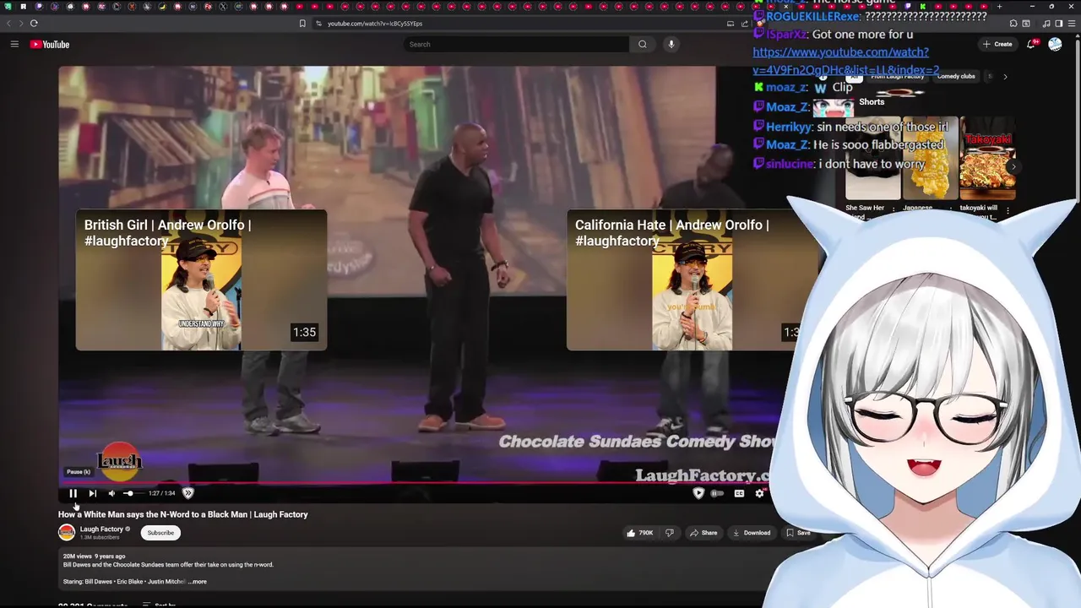The height and width of the screenshot is (608, 1081).
Task: Start voice search with microphone icon
Action: 671,44
